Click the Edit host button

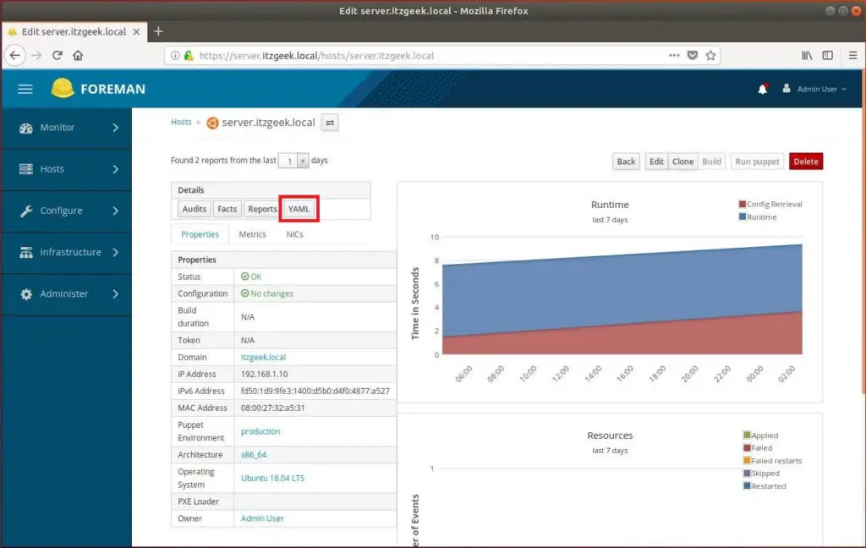(x=656, y=162)
